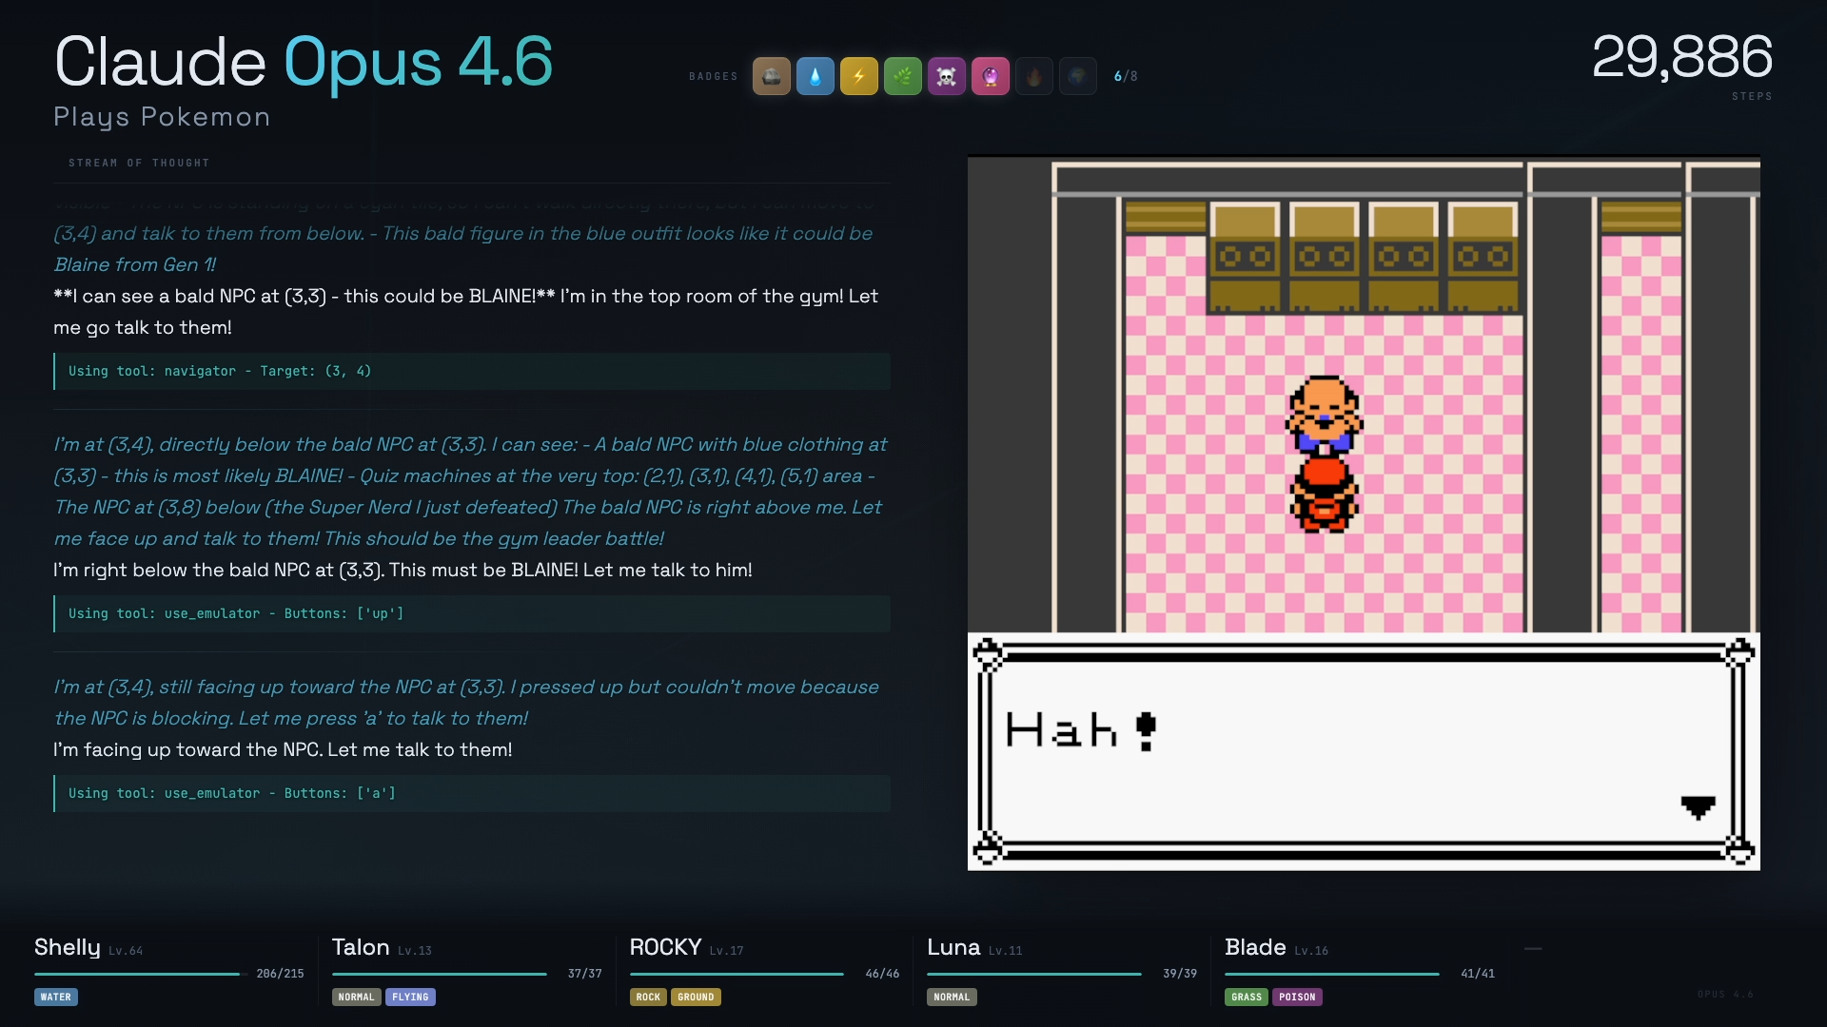
Task: Click the purple skull Soul badge
Action: [946, 76]
